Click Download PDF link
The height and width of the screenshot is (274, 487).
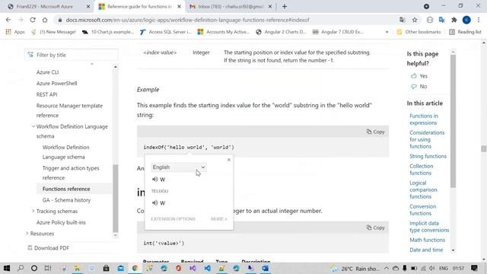[49, 248]
